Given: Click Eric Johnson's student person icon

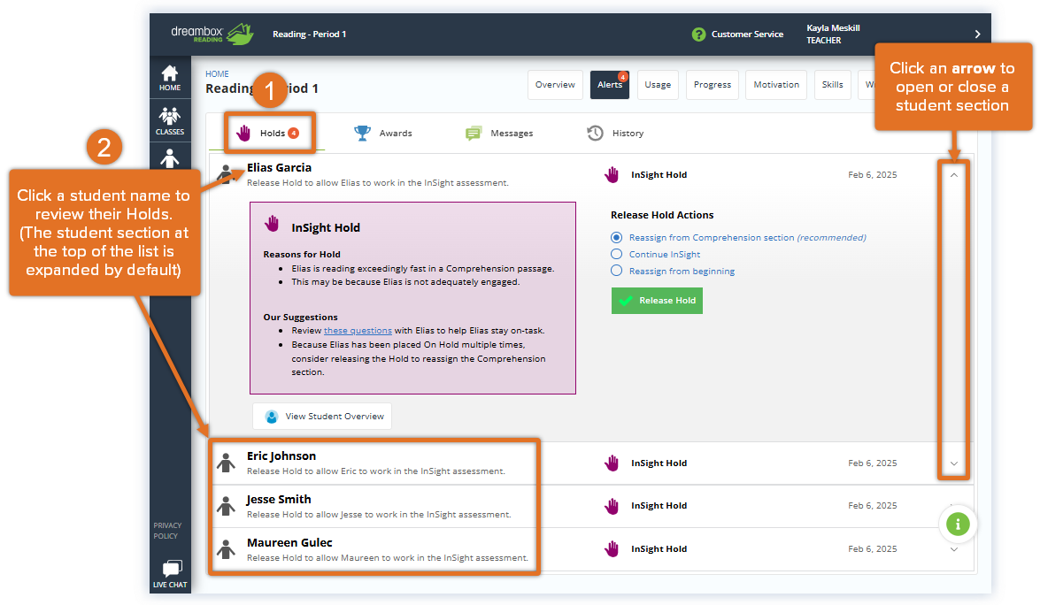Looking at the screenshot, I should [227, 463].
